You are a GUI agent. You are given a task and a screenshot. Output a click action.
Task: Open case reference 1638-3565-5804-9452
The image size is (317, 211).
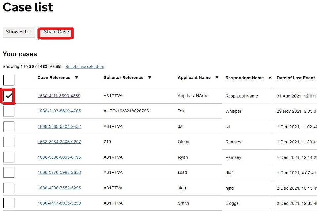pos(59,127)
